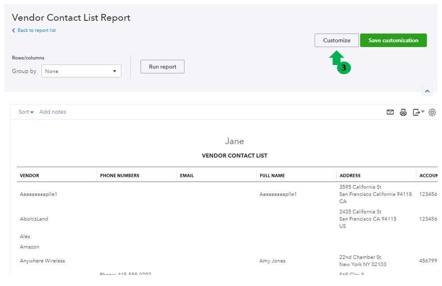Viewport: 442px width, 286px height.
Task: Click the Add notes link
Action: coord(53,112)
